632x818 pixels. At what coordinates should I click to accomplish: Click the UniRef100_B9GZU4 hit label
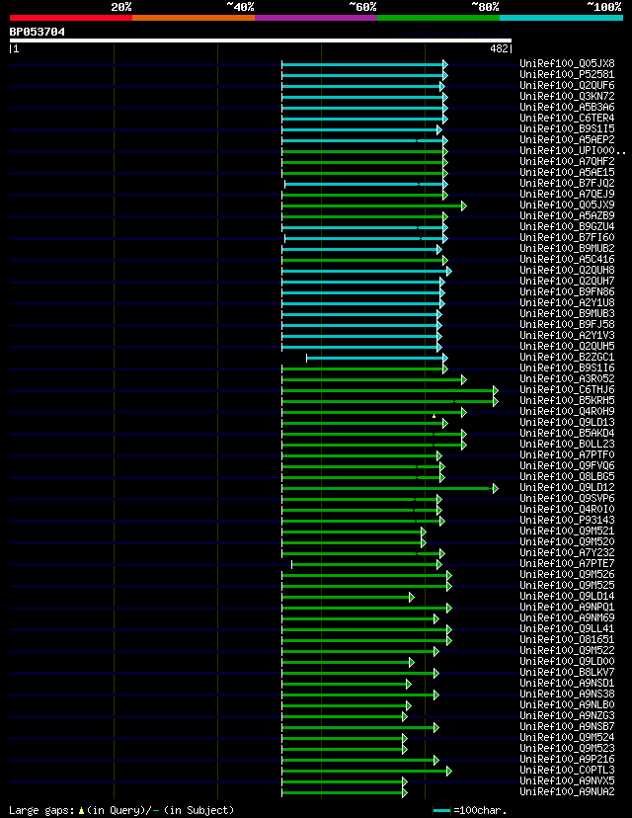click(x=567, y=227)
